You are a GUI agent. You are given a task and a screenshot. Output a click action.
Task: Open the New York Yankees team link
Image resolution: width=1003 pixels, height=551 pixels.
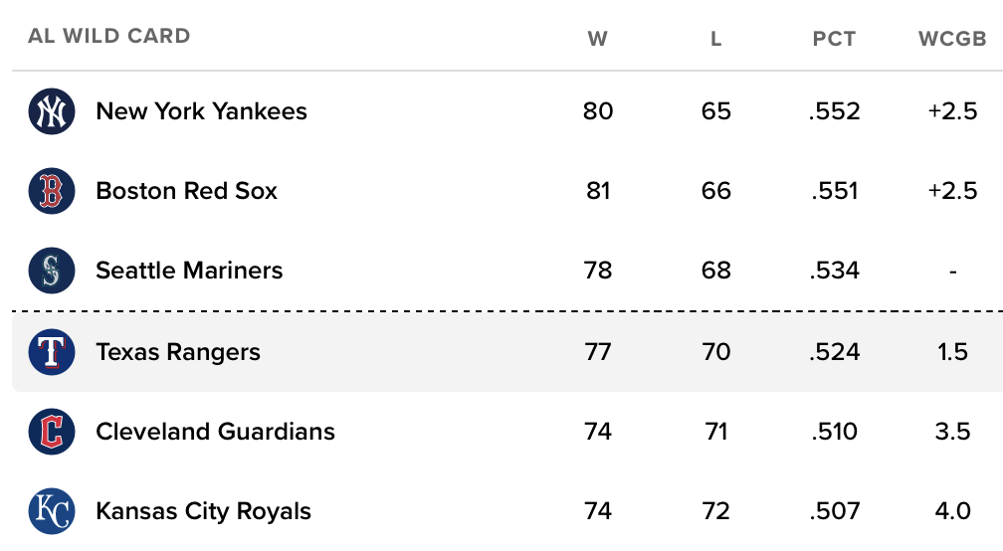click(x=201, y=111)
